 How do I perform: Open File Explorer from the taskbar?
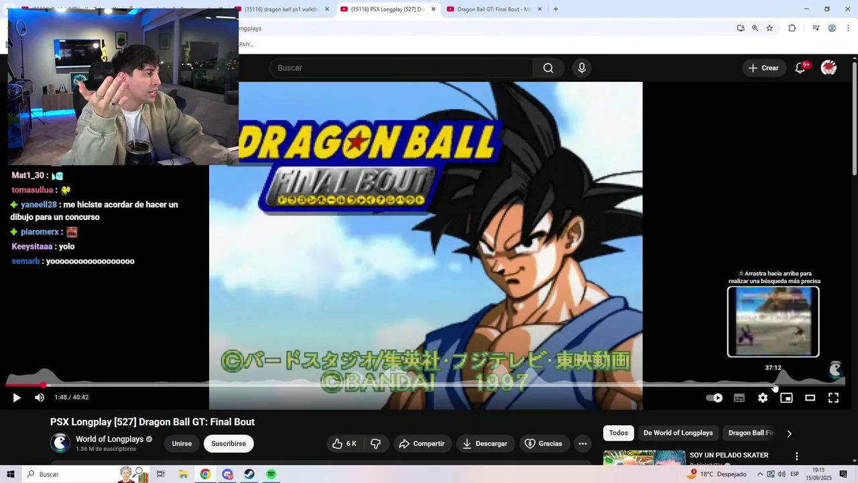coord(183,474)
